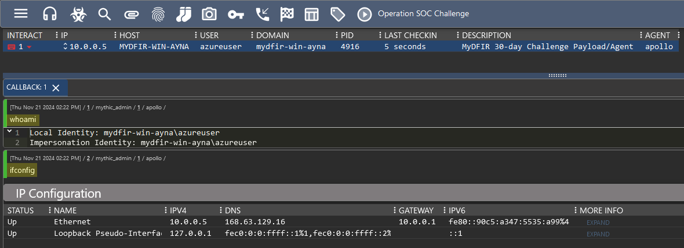The height and width of the screenshot is (248, 684).
Task: Open payloads page via biohazard icon
Action: (x=78, y=14)
